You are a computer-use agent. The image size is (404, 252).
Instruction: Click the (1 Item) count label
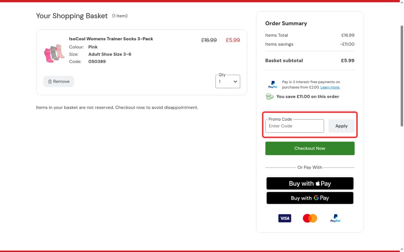pos(120,16)
